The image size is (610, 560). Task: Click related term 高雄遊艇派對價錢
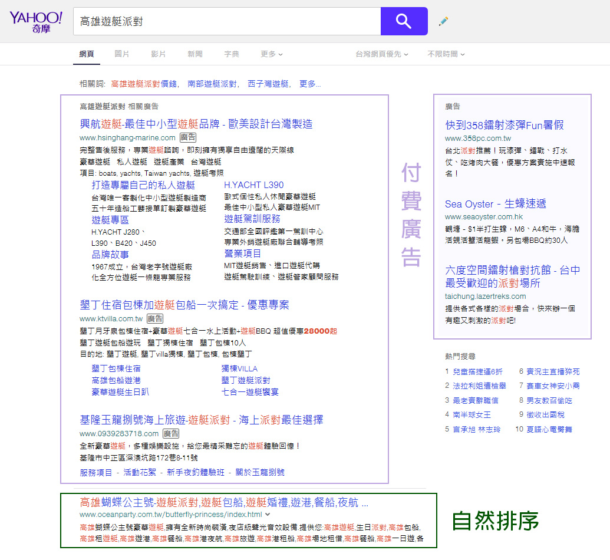(x=144, y=84)
